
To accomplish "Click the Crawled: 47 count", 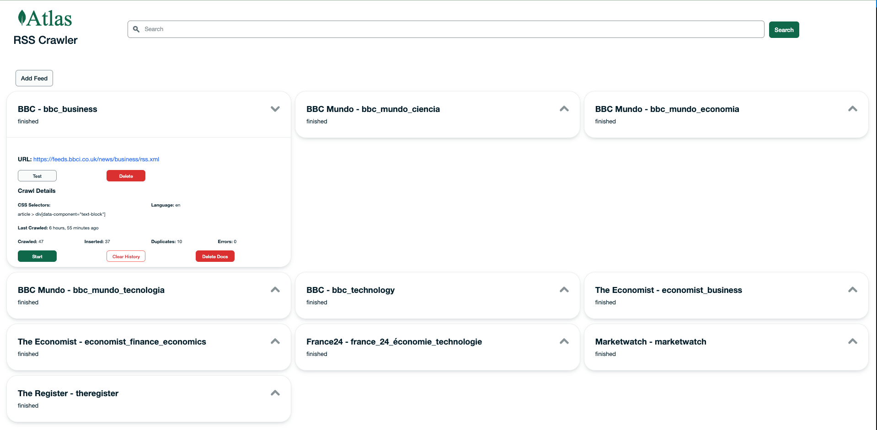I will click(x=31, y=242).
